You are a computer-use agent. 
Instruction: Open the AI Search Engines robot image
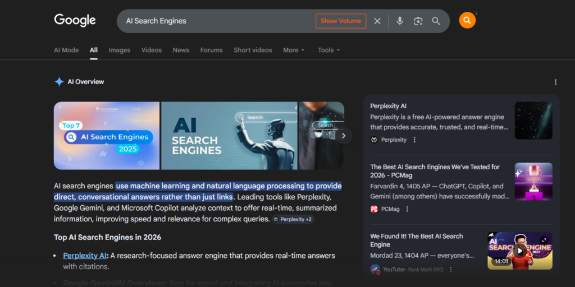click(x=229, y=136)
